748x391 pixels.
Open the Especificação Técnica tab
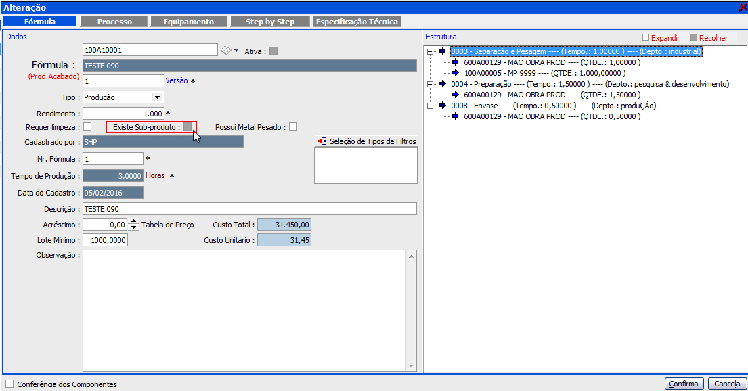click(x=357, y=22)
